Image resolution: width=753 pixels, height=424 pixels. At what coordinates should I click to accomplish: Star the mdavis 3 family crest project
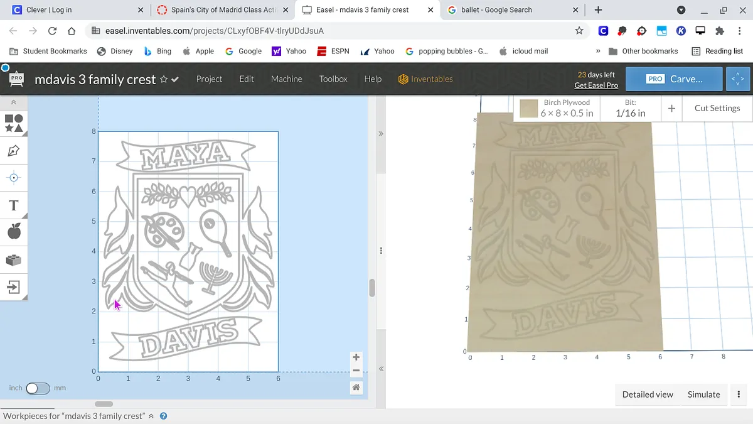click(164, 79)
